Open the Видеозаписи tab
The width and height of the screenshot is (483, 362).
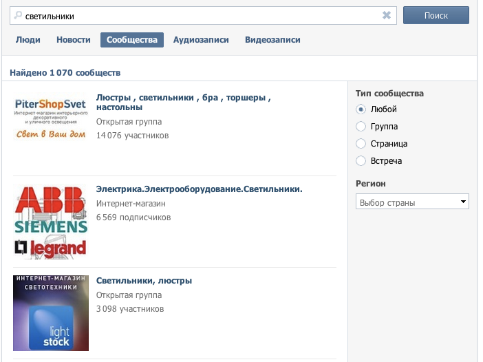(272, 40)
